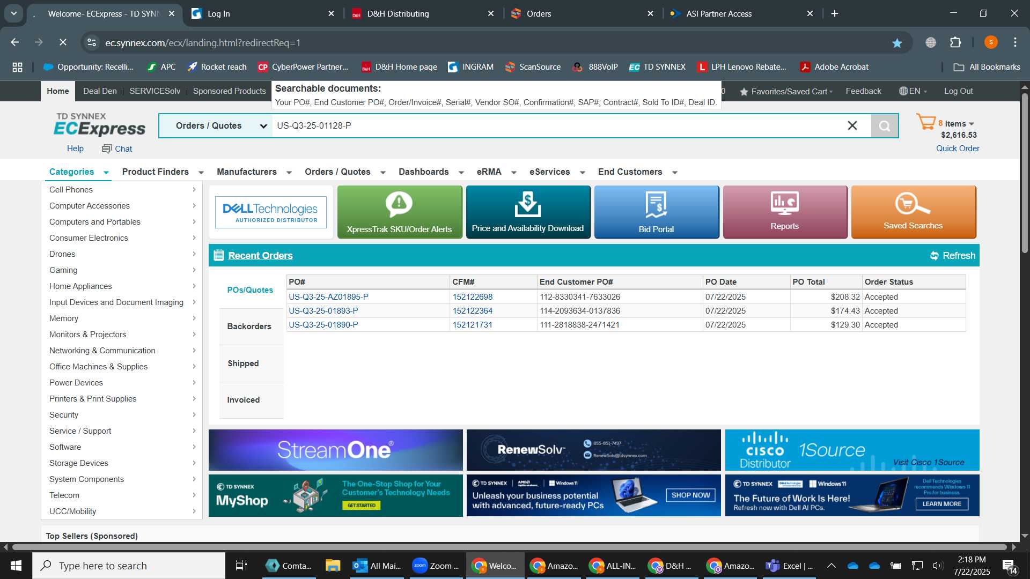Open Outlook All Mail taskbar item
This screenshot has height=579, width=1030.
pos(377,566)
